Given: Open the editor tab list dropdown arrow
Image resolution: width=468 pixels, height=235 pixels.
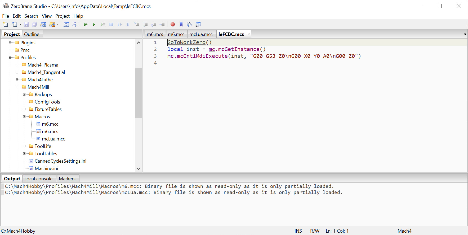Looking at the screenshot, I should 465,34.
